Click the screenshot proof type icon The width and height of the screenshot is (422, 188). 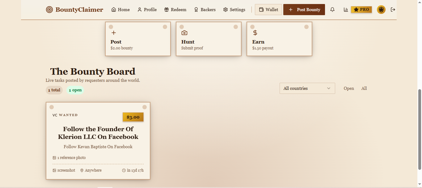coord(54,170)
